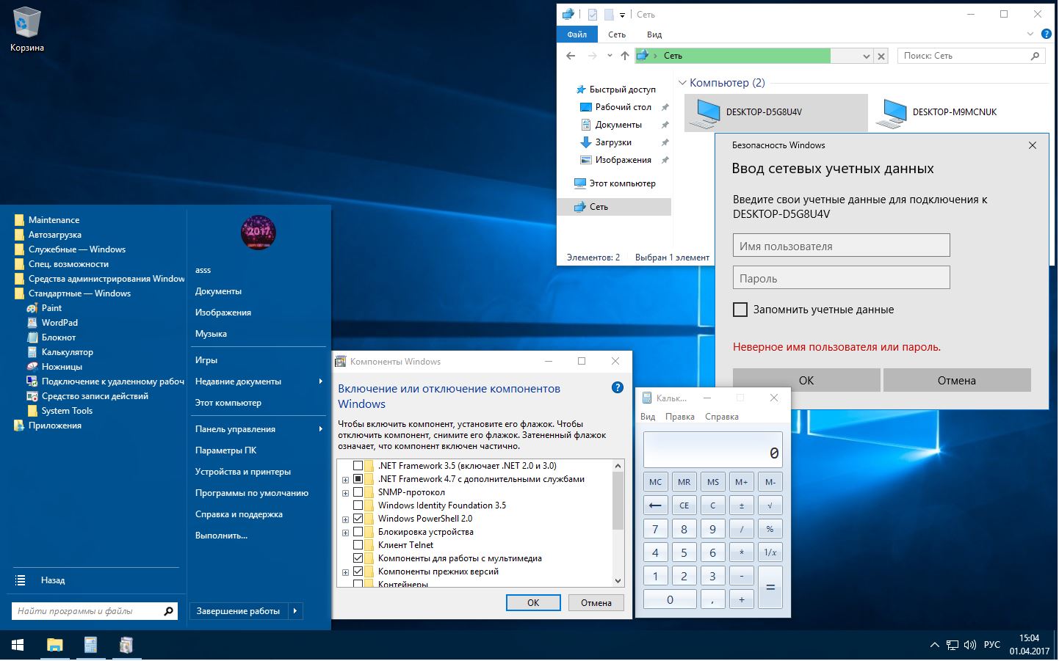The height and width of the screenshot is (661, 1059).
Task: Go back in the Сеть Explorer window
Action: (571, 56)
